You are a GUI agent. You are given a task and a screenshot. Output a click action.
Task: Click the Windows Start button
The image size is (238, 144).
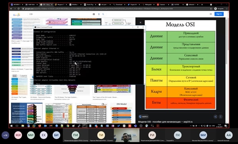click(x=12, y=126)
